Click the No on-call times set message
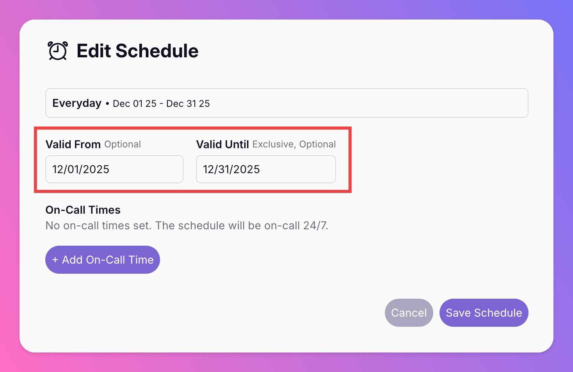 click(187, 225)
